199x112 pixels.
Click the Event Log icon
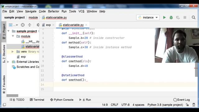click(x=175, y=100)
